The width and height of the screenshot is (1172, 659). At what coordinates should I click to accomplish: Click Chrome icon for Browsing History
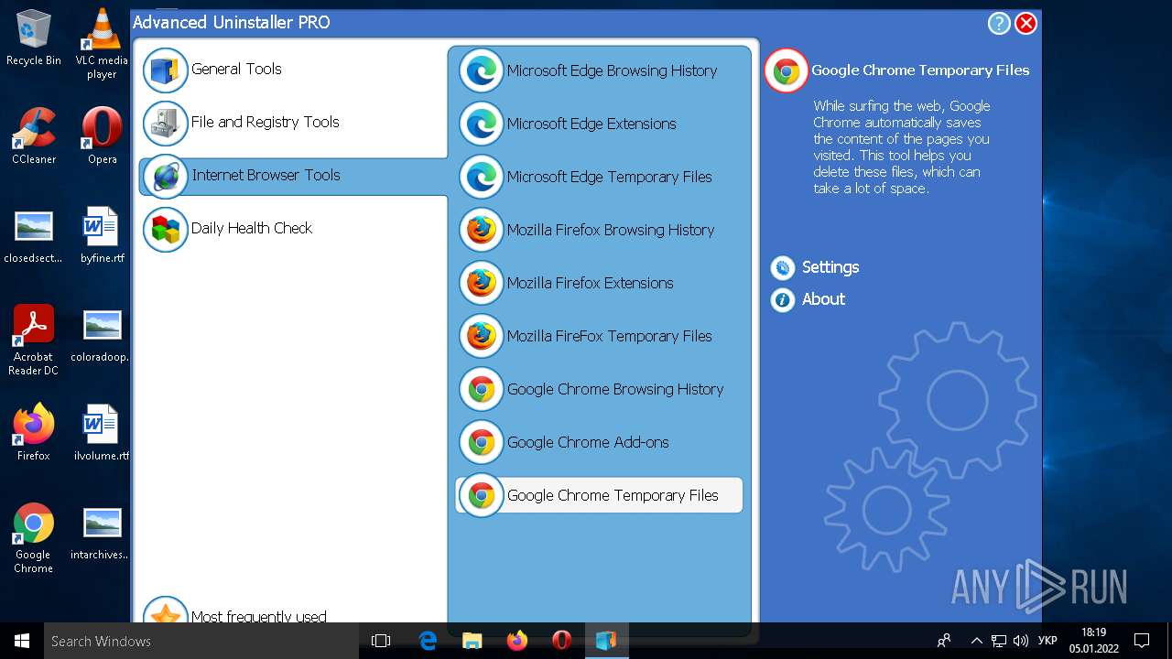pyautogui.click(x=481, y=389)
